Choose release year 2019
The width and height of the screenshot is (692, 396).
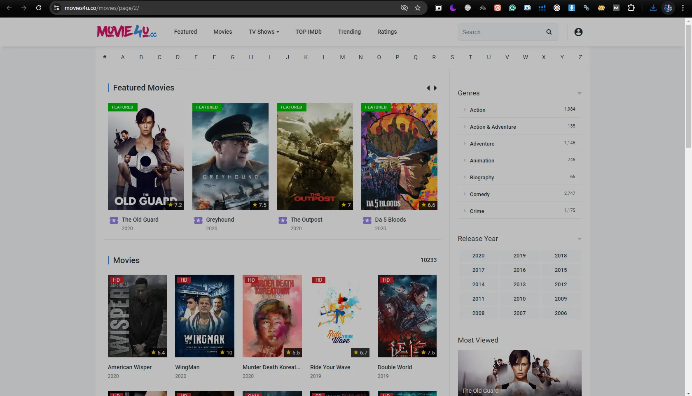(519, 256)
